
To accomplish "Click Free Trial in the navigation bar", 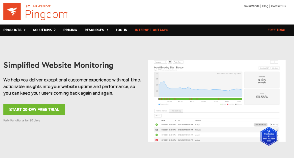I will pos(277,30).
